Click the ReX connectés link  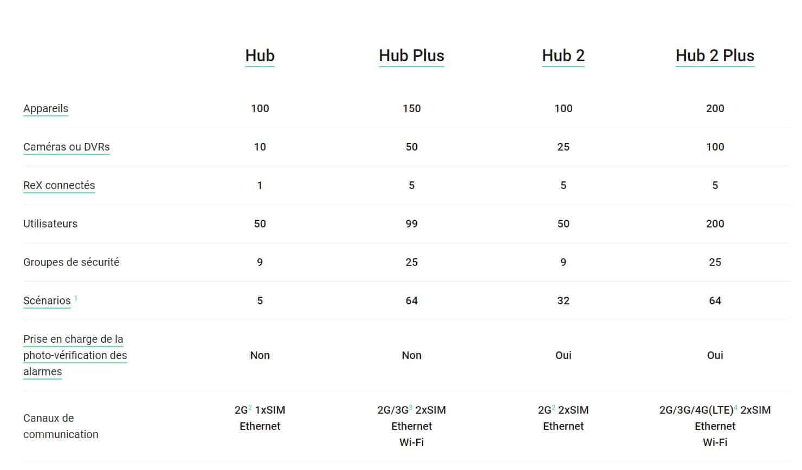[x=59, y=185]
